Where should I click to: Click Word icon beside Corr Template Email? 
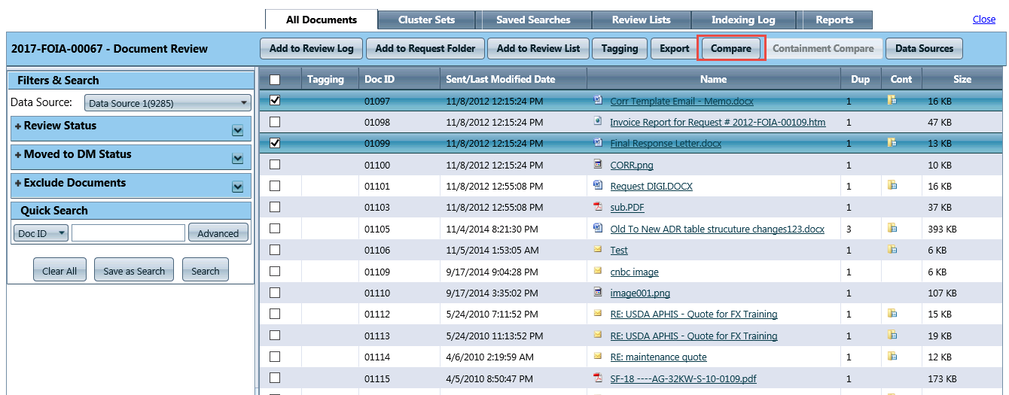click(598, 100)
